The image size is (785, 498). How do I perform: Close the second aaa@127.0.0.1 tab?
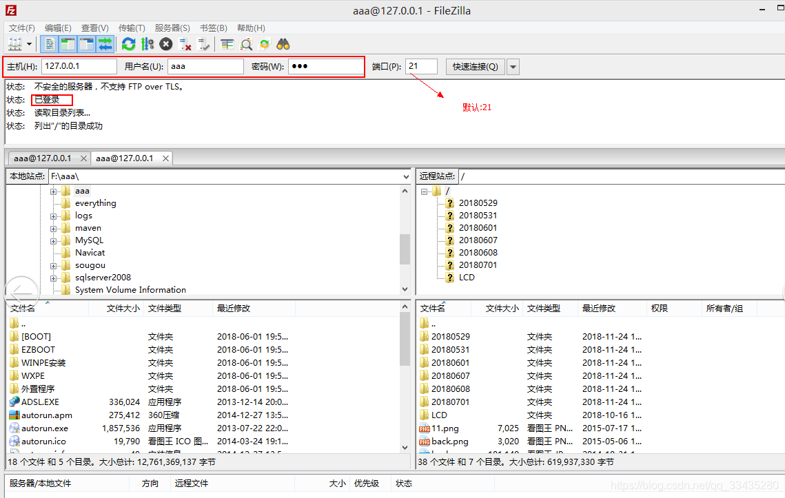tap(165, 158)
